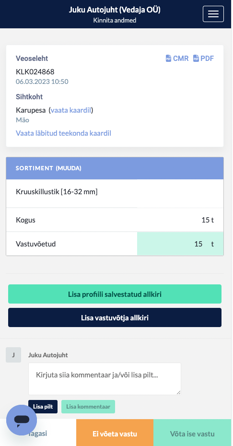Viewport: 233px width, 446px height.
Task: Click the Lisa pilt button
Action: [x=43, y=407]
